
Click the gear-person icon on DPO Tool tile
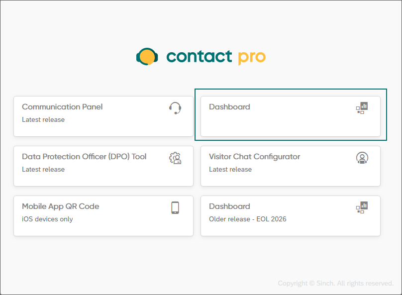(175, 158)
